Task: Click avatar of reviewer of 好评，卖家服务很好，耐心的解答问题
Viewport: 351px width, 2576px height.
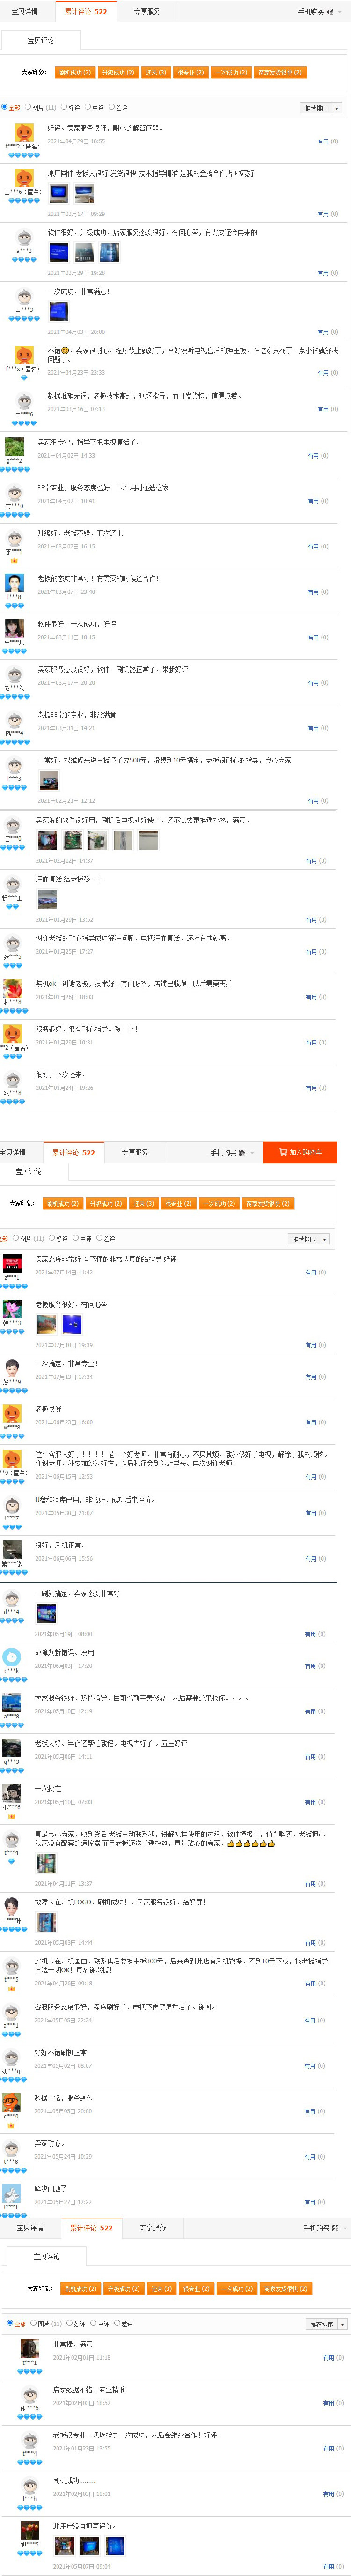Action: click(24, 132)
